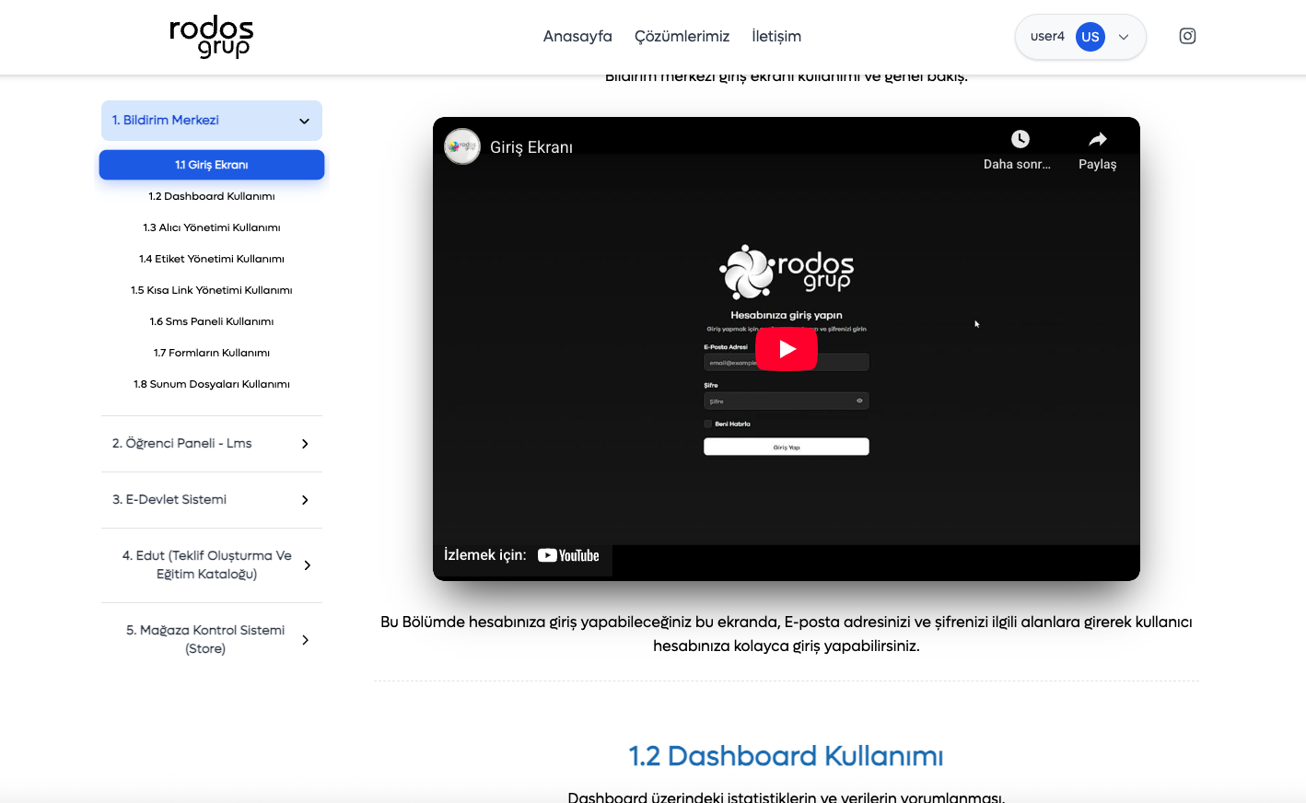The height and width of the screenshot is (803, 1306).
Task: Click the Watch Later clock icon
Action: [x=1020, y=139]
